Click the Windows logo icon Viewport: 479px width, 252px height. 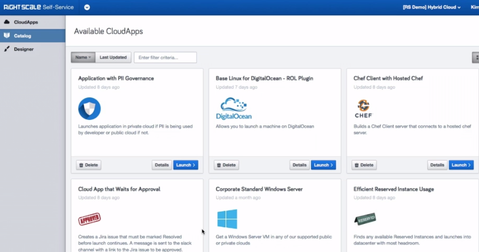pyautogui.click(x=227, y=219)
